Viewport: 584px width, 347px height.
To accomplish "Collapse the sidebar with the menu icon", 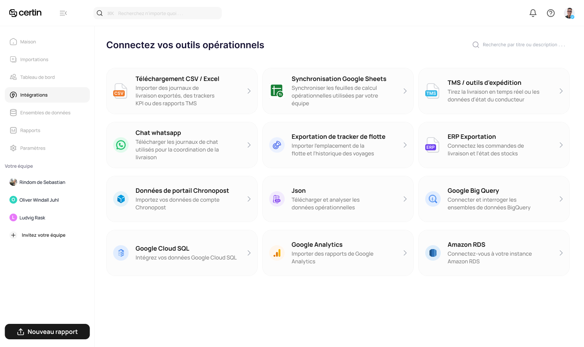I will pyautogui.click(x=63, y=13).
